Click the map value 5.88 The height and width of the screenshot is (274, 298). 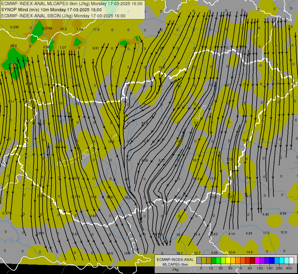[x=214, y=253]
